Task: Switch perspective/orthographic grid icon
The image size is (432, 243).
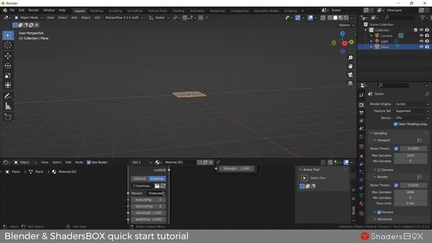Action: tap(350, 83)
